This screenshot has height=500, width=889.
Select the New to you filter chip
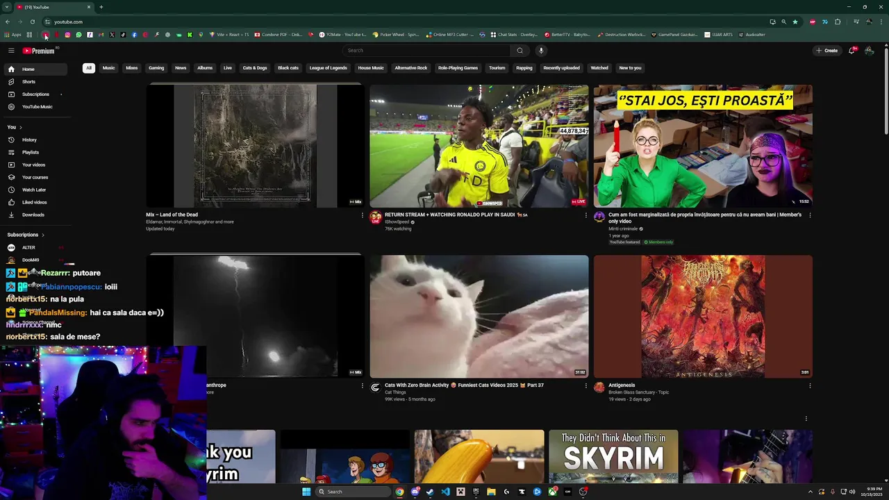coord(630,68)
